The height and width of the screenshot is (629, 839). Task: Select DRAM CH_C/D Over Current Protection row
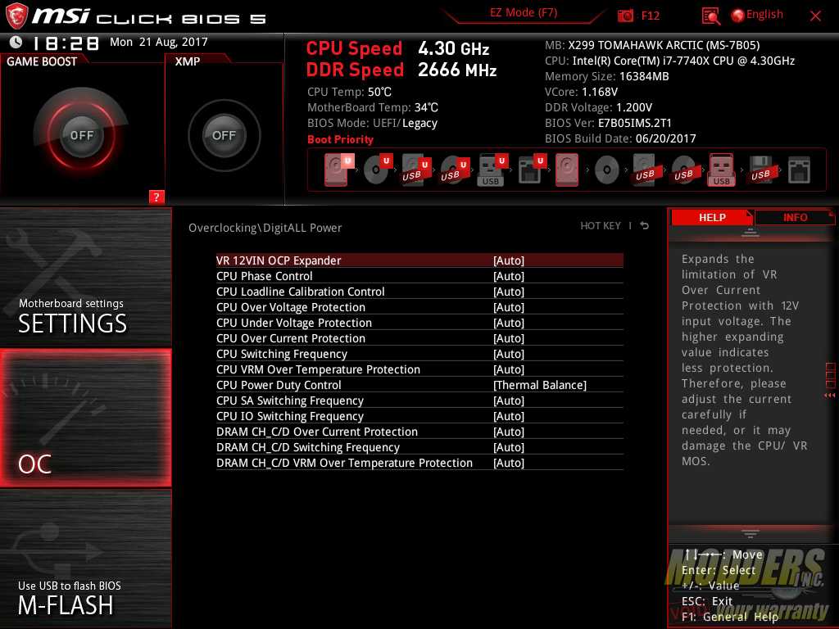(419, 432)
